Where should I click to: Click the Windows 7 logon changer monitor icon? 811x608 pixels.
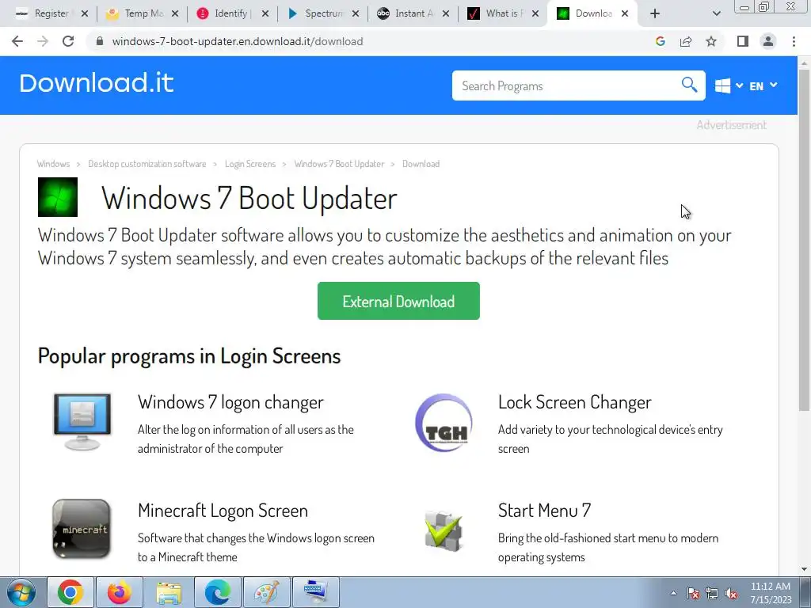pyautogui.click(x=82, y=422)
